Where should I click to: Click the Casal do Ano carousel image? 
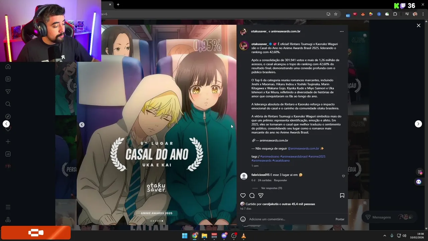click(x=156, y=125)
